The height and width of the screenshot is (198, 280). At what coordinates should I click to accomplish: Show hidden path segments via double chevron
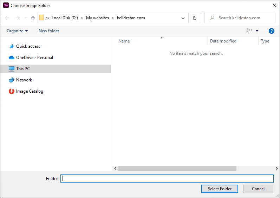47,18
